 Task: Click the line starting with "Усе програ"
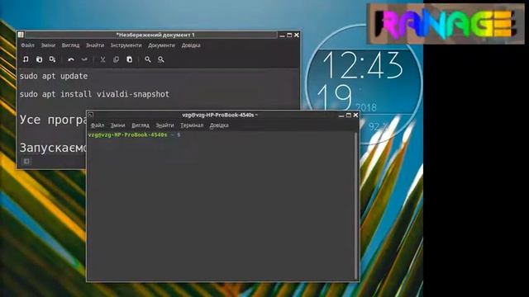click(x=53, y=120)
